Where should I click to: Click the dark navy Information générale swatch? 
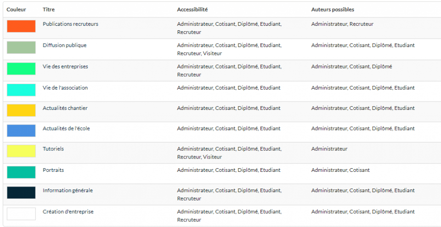pos(21,193)
